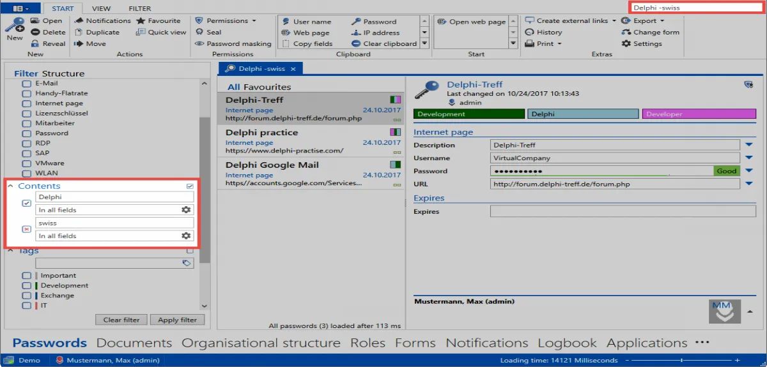Open the Organisational structure module

[261, 343]
